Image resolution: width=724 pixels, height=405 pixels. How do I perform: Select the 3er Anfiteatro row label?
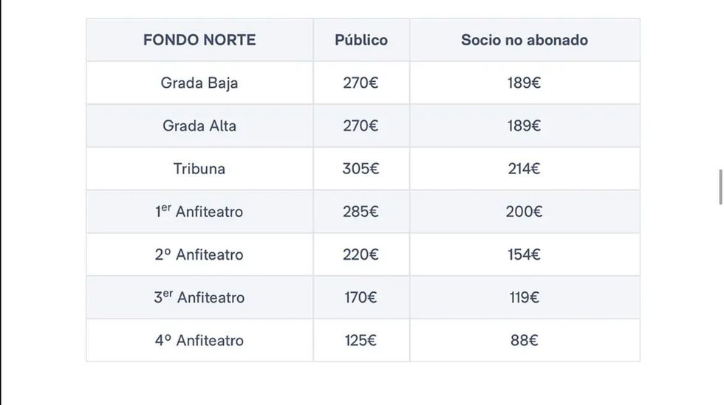[199, 297]
